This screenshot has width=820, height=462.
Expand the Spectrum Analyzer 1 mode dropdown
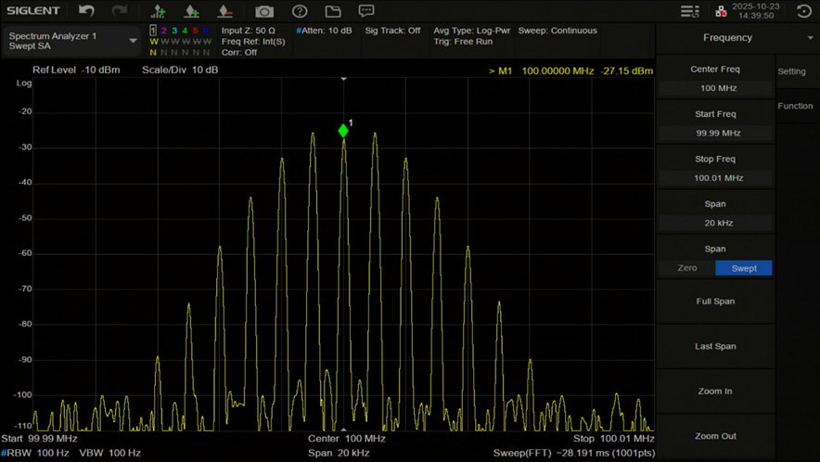click(133, 41)
